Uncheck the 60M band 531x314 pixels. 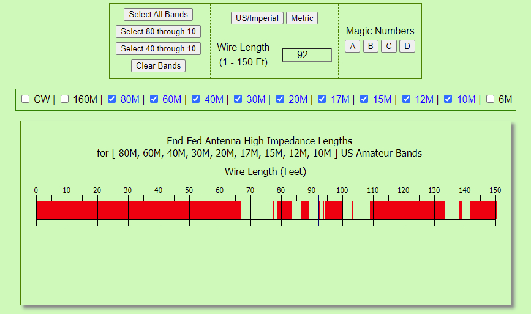(x=154, y=99)
